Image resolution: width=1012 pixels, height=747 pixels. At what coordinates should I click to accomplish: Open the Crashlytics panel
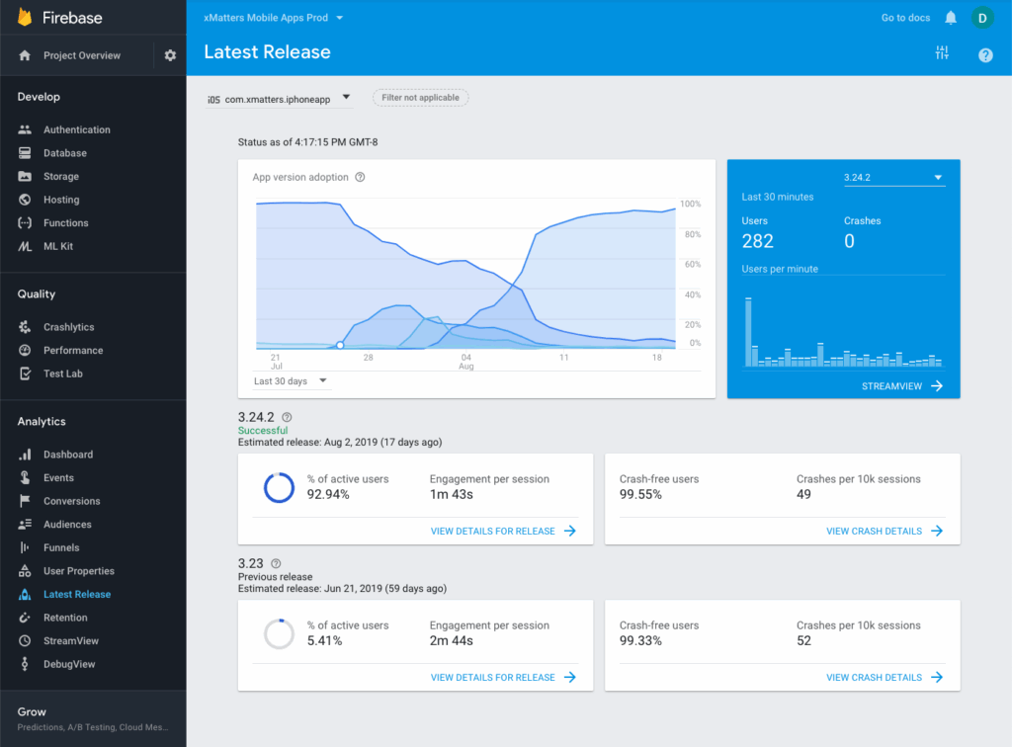click(72, 326)
